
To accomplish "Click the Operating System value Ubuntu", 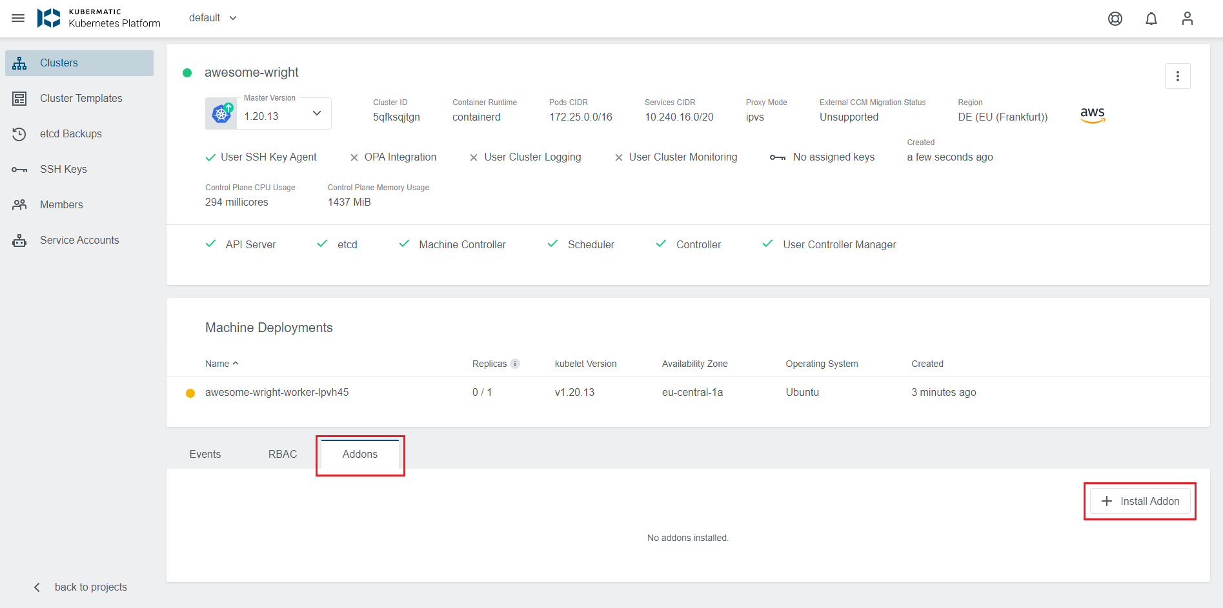I will pos(802,392).
